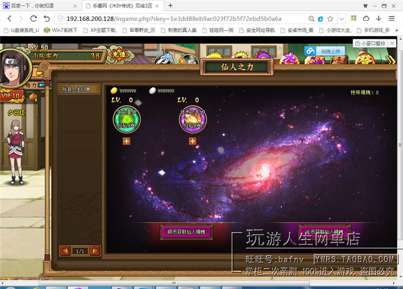Image resolution: width=403 pixels, height=289 pixels.
Task: Click the red gem icon beside VIP badge
Action: click(x=33, y=98)
